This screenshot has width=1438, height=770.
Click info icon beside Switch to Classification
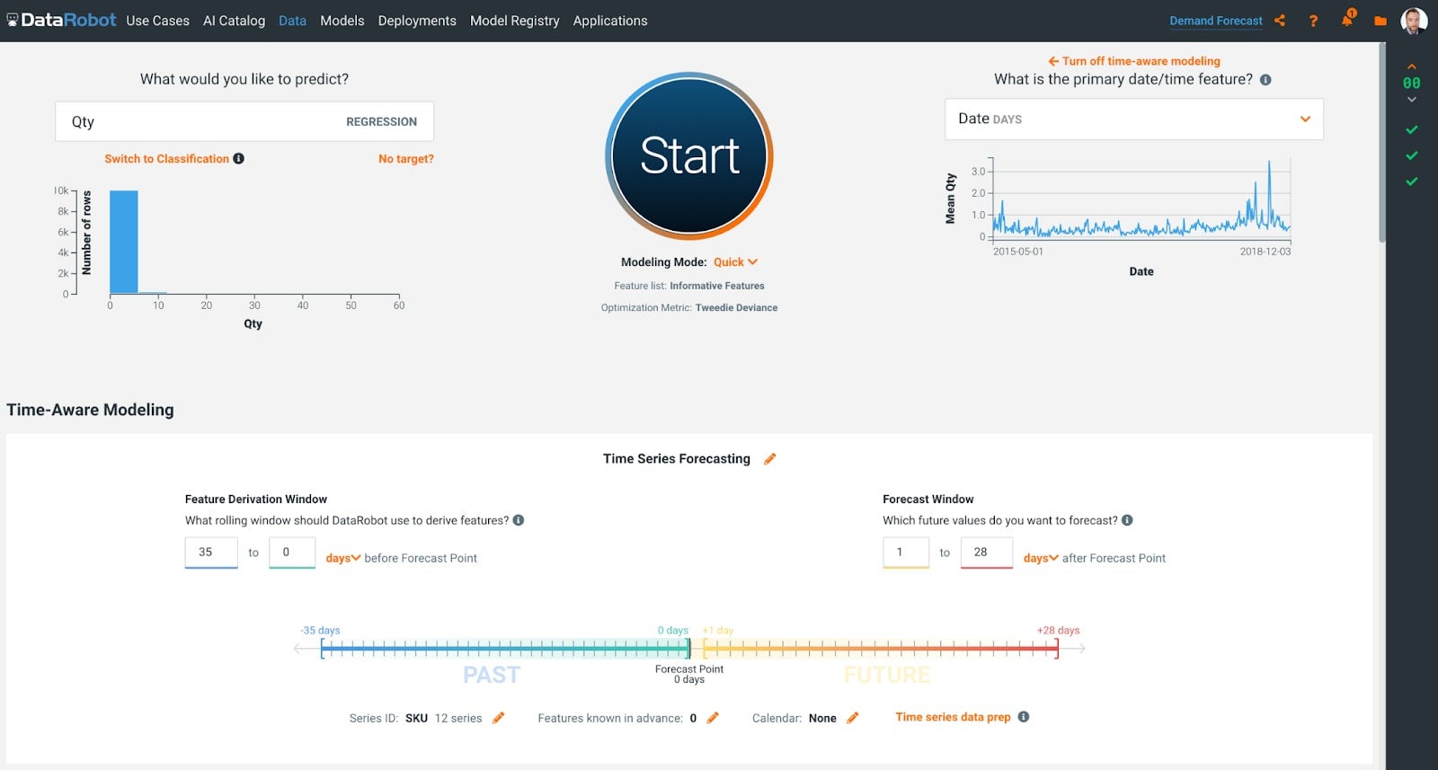(x=239, y=158)
